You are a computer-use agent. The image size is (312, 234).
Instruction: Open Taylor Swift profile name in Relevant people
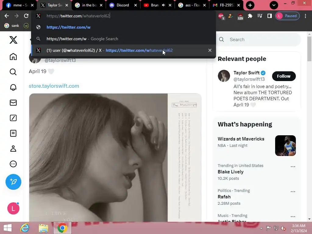point(246,73)
